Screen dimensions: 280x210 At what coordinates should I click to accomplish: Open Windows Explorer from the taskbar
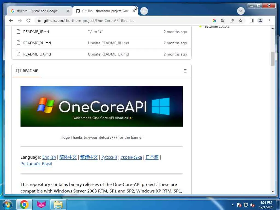click(x=58, y=205)
